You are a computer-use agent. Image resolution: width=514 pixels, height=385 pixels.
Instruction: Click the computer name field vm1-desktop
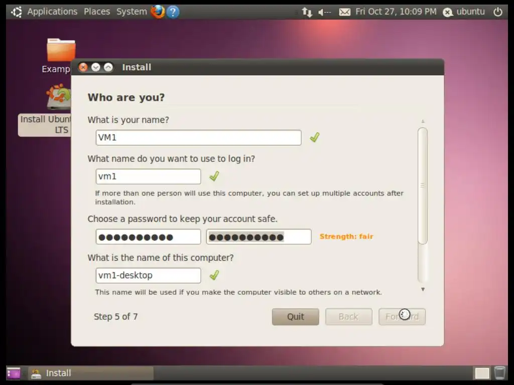click(148, 275)
